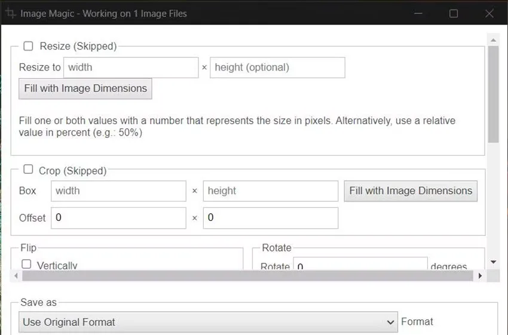Close the Image Magic window
The height and width of the screenshot is (335, 508).
[489, 14]
